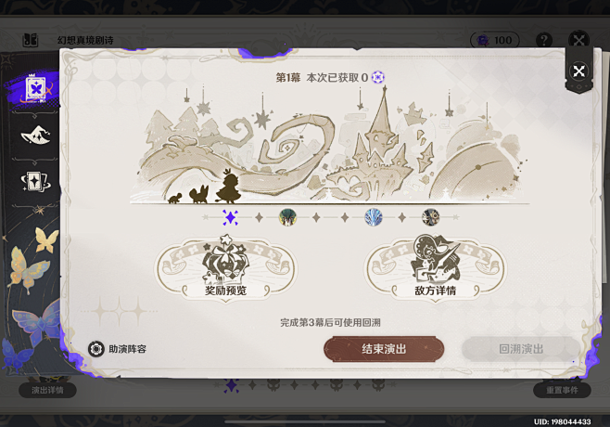This screenshot has width=610, height=427.
Task: Select the witch hat sidebar icon
Action: pyautogui.click(x=35, y=135)
